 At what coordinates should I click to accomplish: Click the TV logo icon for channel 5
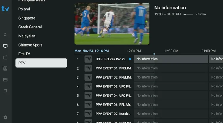[88, 95]
